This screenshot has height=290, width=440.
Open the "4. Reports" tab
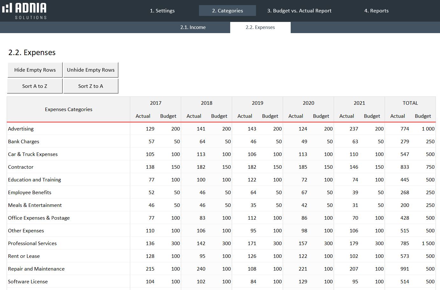(x=376, y=11)
